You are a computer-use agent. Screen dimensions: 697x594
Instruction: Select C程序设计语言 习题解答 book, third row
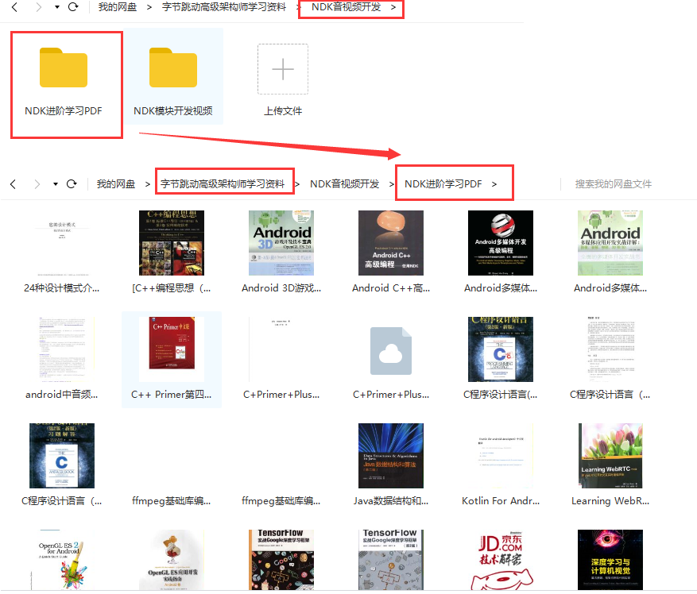point(62,465)
